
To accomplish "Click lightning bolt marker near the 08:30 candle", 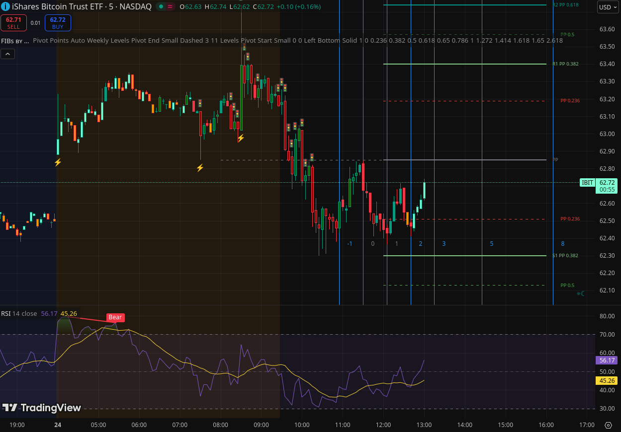I will click(x=241, y=138).
